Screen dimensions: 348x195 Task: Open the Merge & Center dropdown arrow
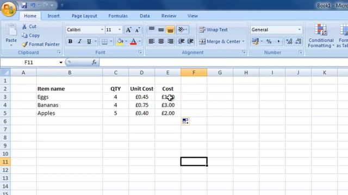243,42
